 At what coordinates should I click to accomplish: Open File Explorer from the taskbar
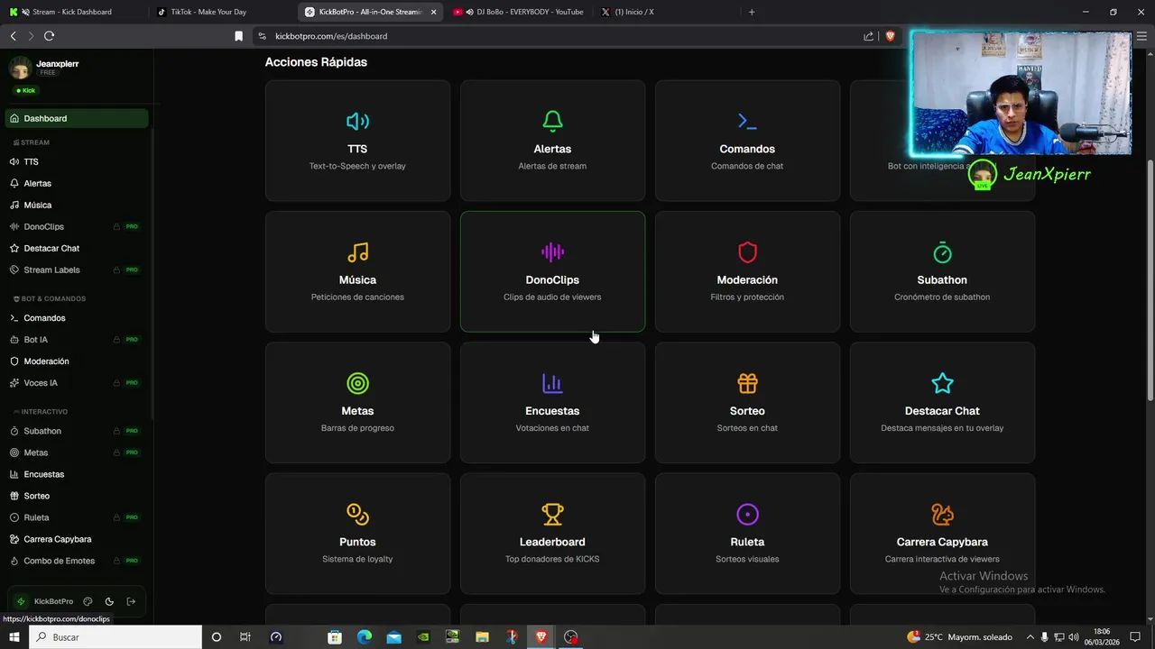tap(482, 637)
